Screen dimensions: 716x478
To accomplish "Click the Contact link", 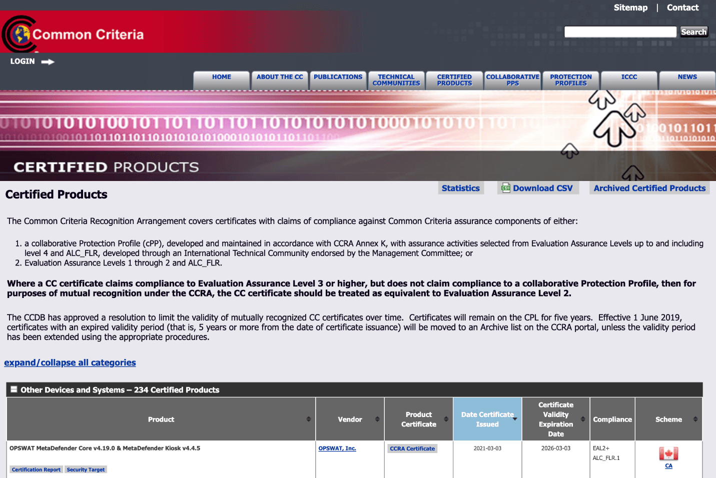I will (x=682, y=7).
